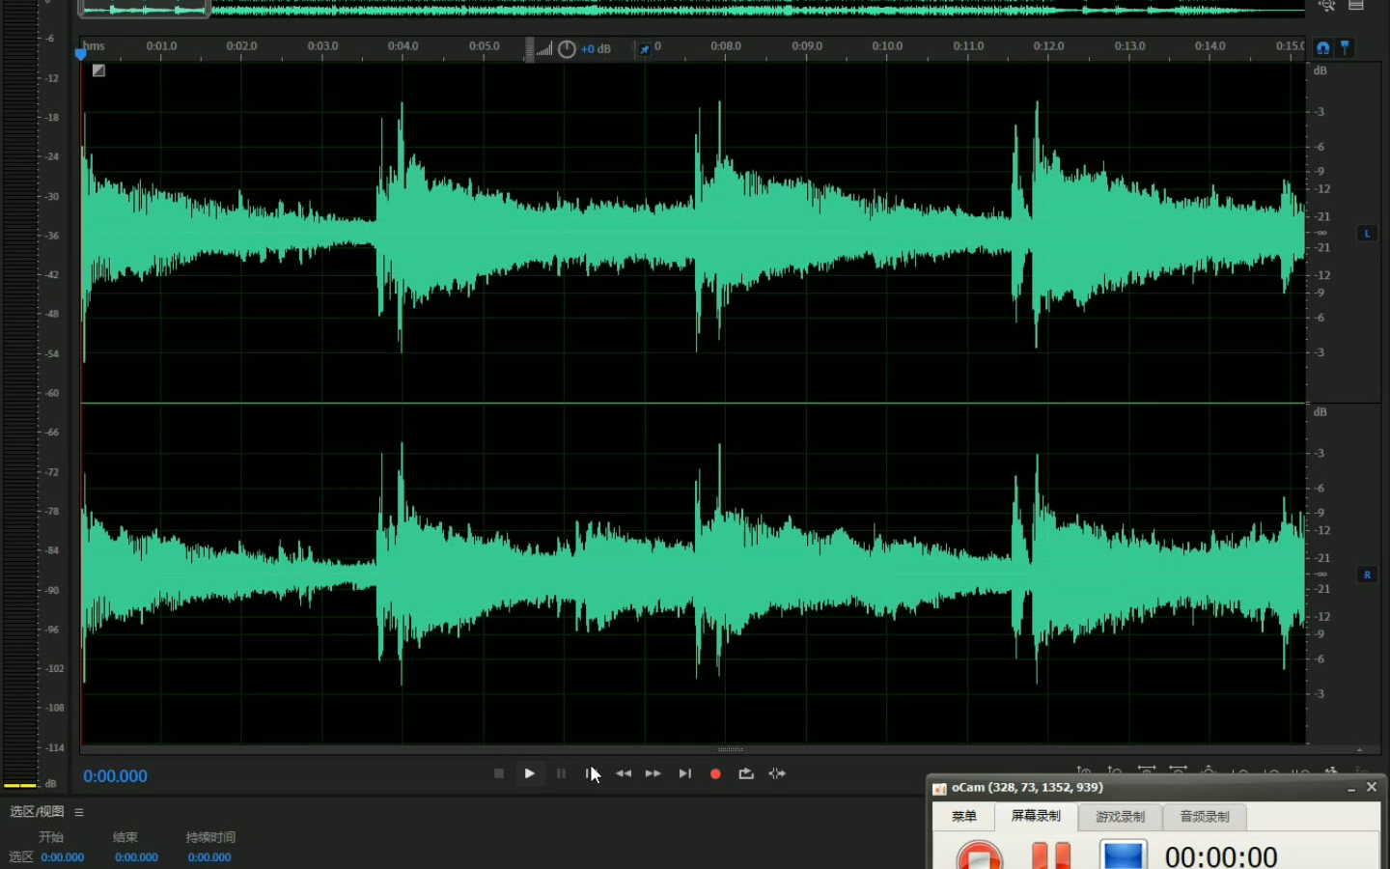
Task: Switch to the 游戏录制 tab in oCam
Action: pyautogui.click(x=1120, y=817)
